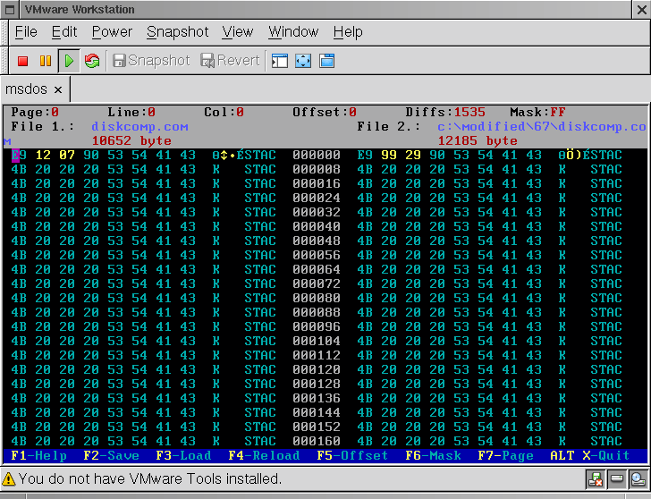The image size is (651, 499).
Task: Open the VMware Workstation window menu icon
Action: (10, 10)
